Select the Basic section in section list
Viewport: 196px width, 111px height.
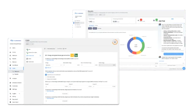pyautogui.click(x=33, y=49)
